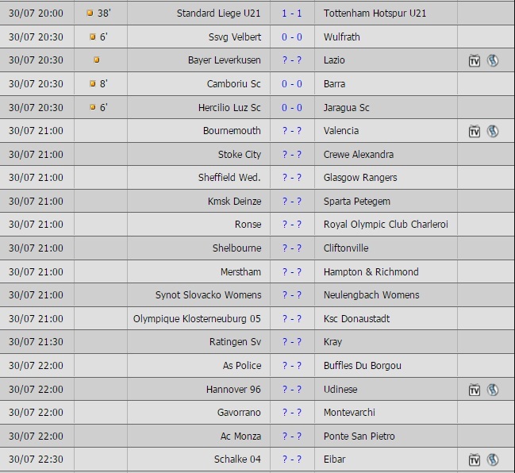Click the Stoke City team name
515x473 pixels.
point(239,154)
